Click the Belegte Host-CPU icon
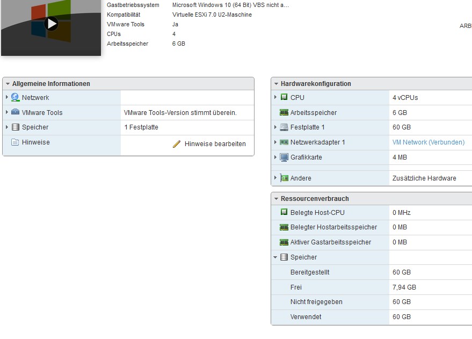472x339 pixels. [284, 213]
